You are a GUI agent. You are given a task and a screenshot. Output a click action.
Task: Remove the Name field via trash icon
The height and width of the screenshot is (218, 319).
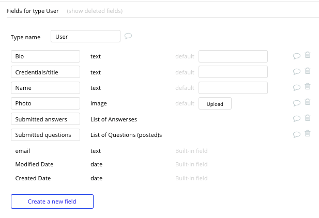click(x=308, y=86)
